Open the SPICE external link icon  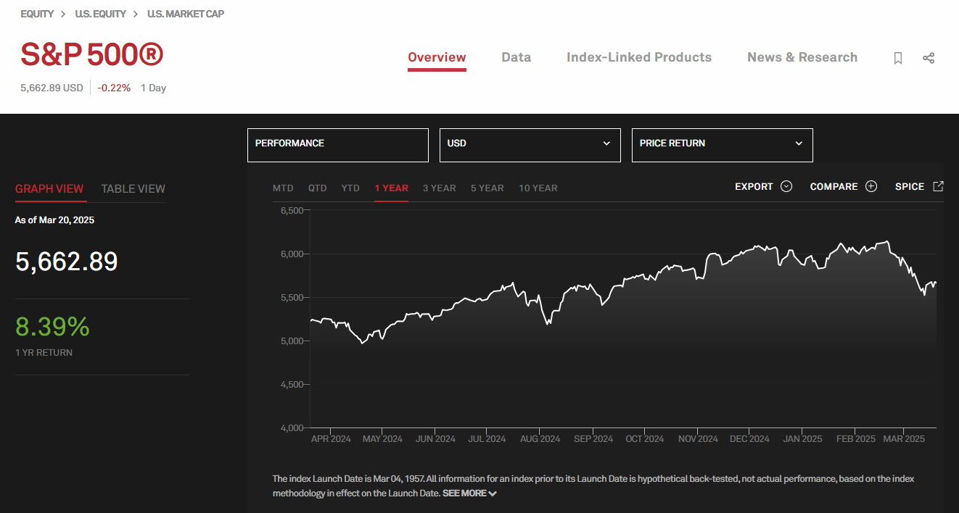tap(938, 186)
